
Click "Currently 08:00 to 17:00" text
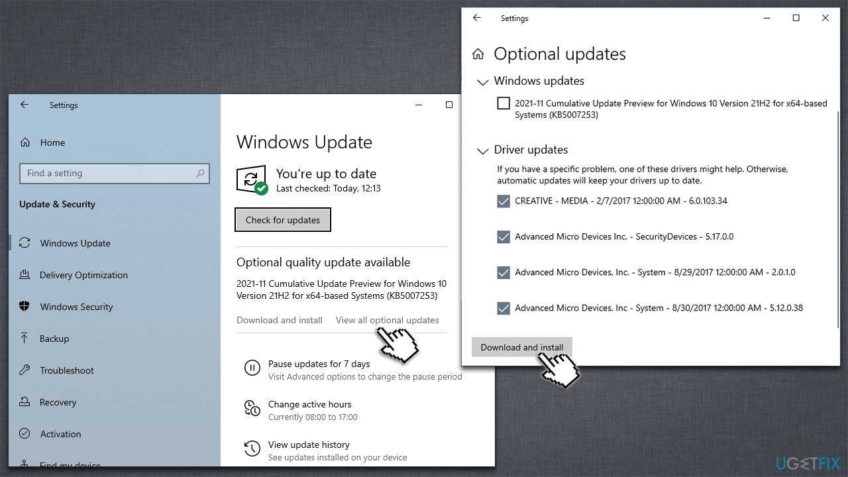313,417
